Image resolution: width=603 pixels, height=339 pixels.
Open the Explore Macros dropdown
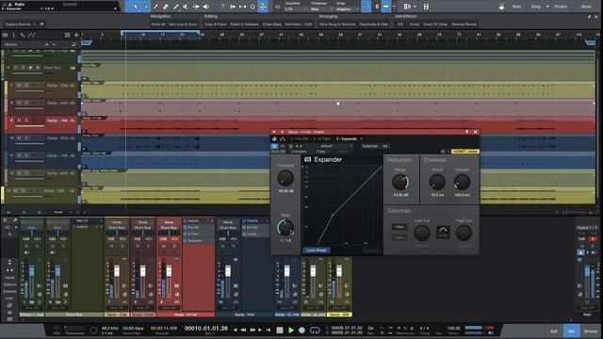pyautogui.click(x=21, y=24)
